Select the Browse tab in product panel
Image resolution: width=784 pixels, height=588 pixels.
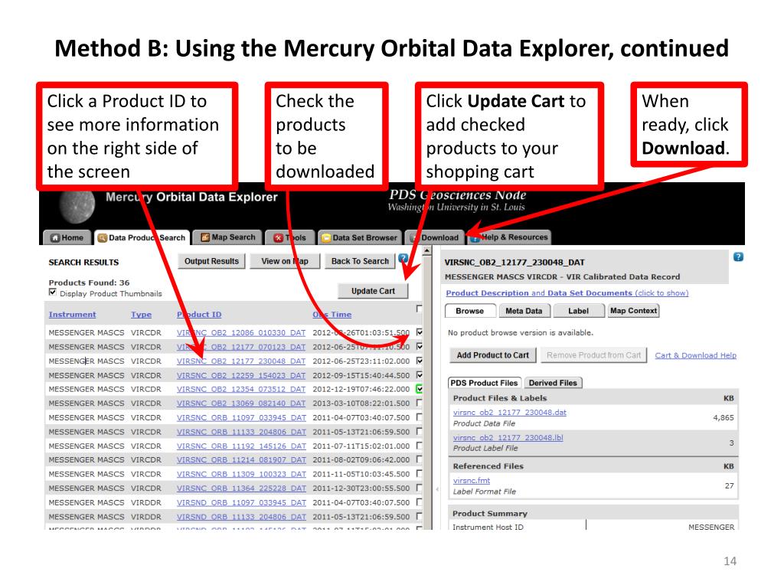470,311
